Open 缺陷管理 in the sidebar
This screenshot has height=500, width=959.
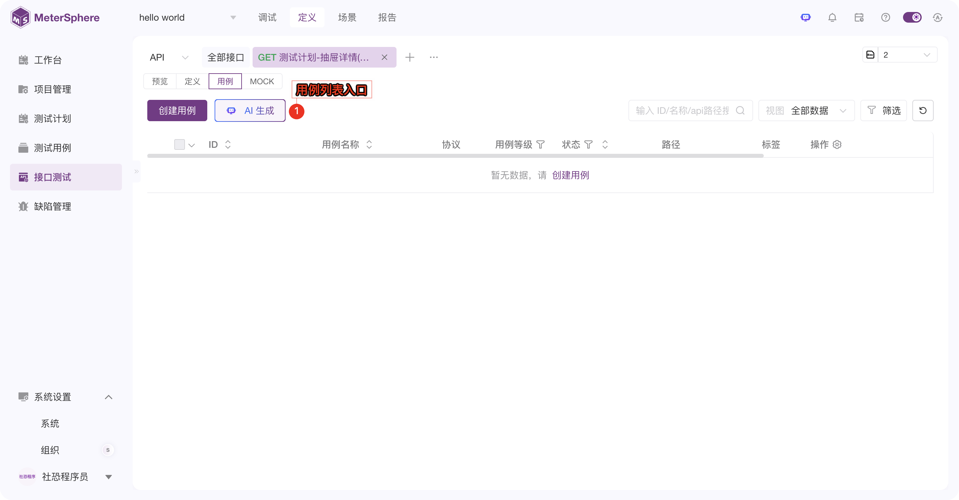[x=66, y=206]
